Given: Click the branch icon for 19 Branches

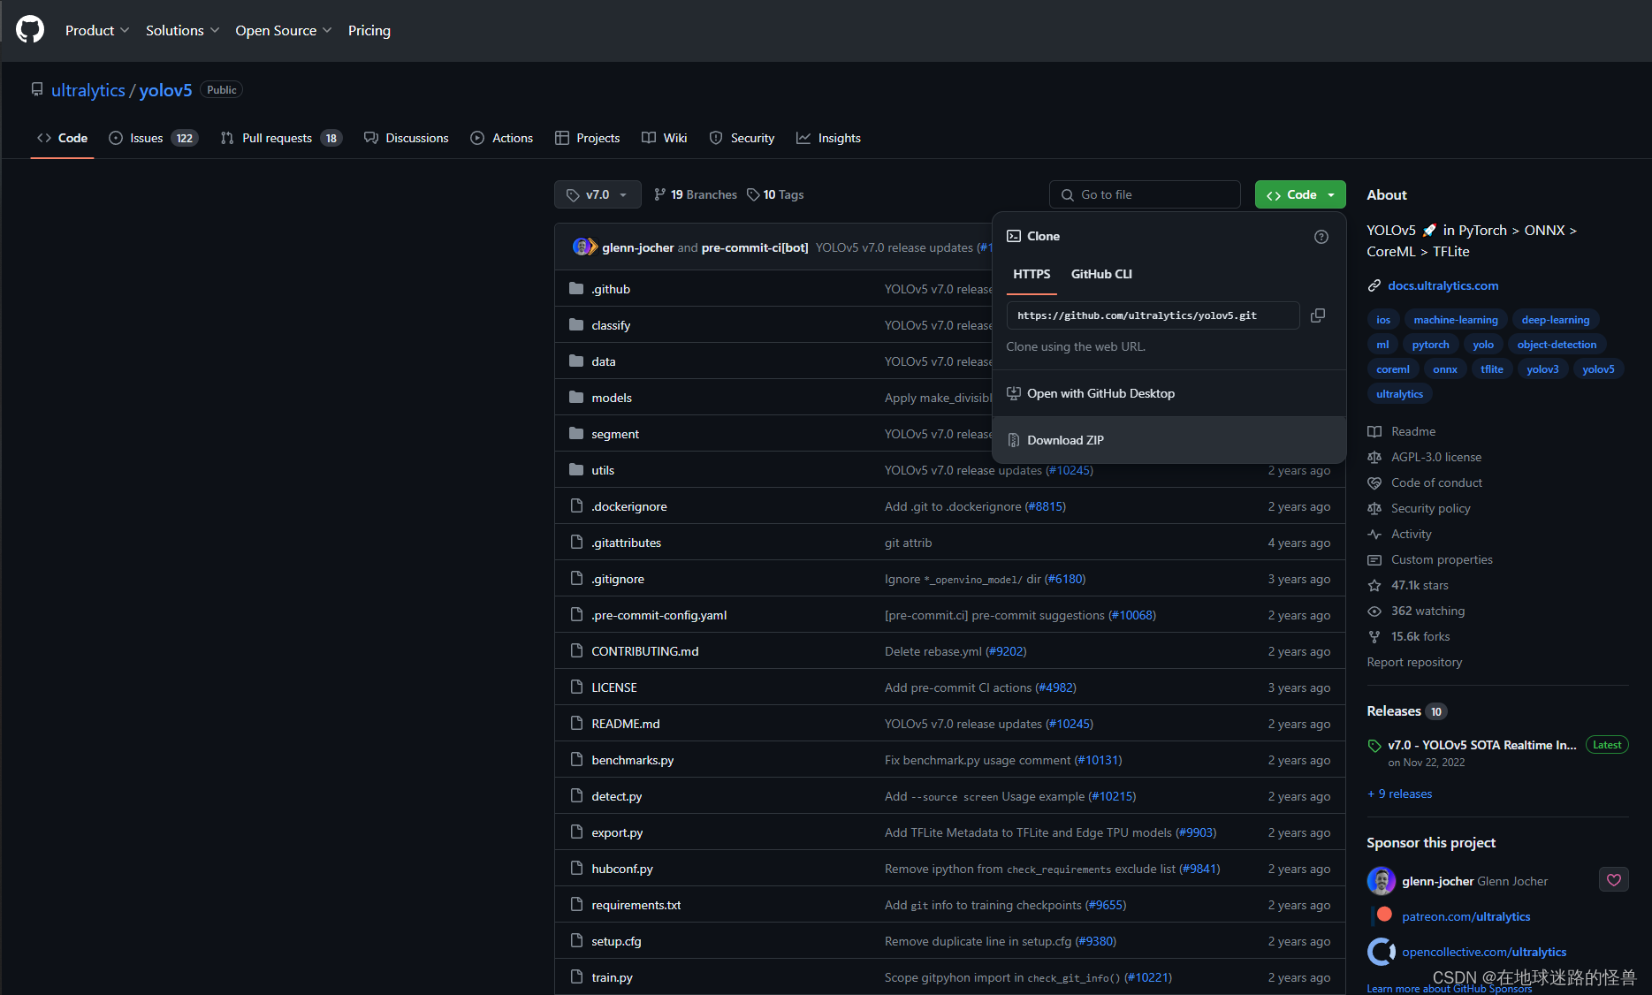Looking at the screenshot, I should (659, 194).
